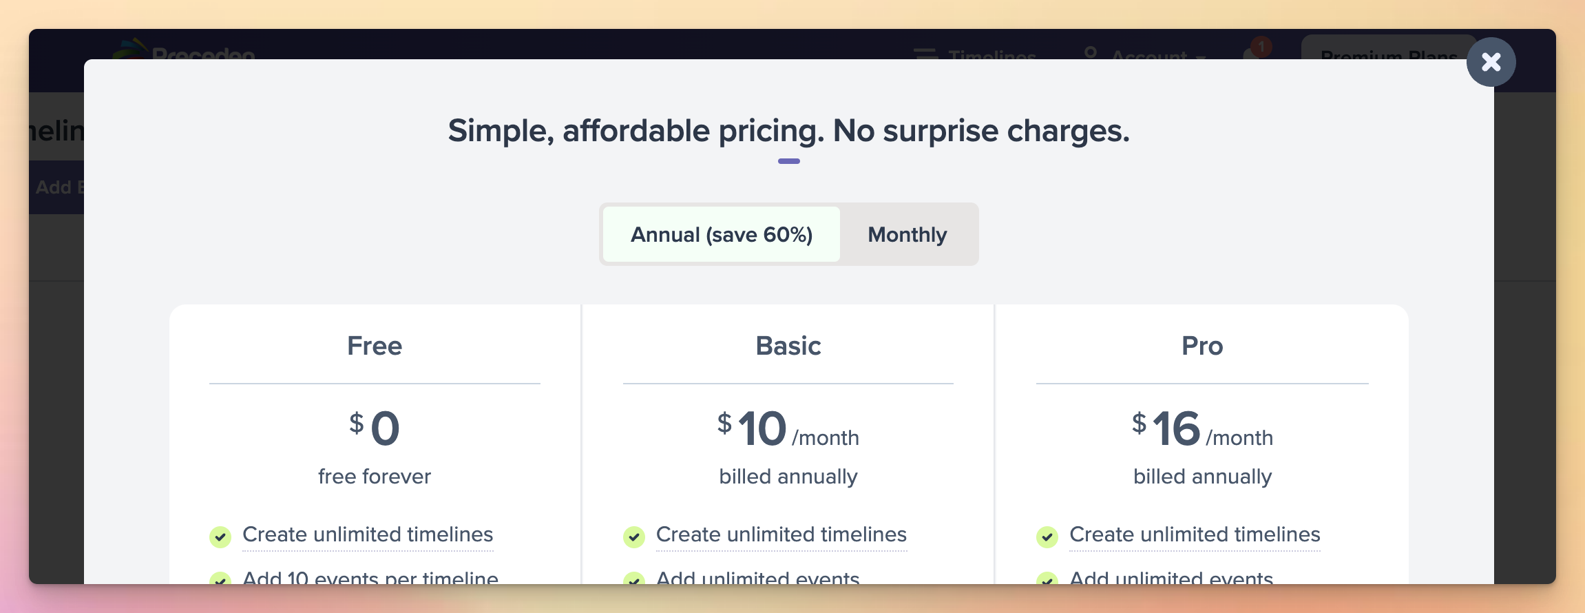Click 'Add 10 events per timeline' in Free

point(370,578)
